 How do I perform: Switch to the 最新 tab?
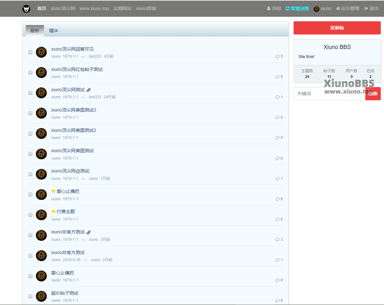point(35,31)
